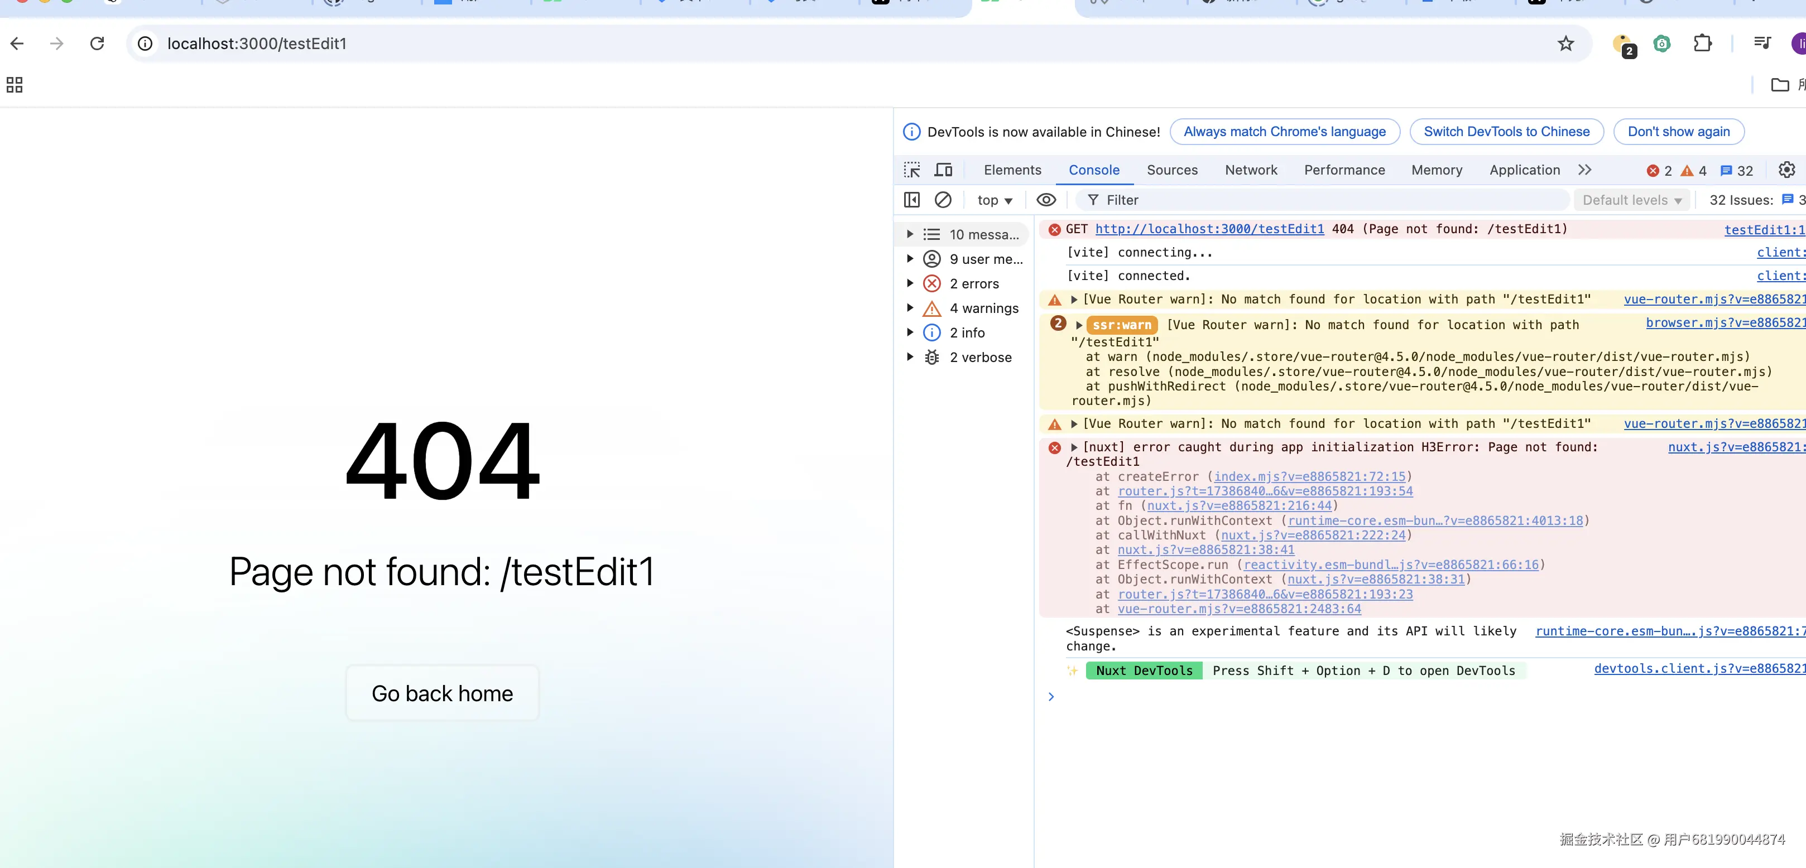1806x868 pixels.
Task: Click the inspect element picker icon
Action: [912, 170]
